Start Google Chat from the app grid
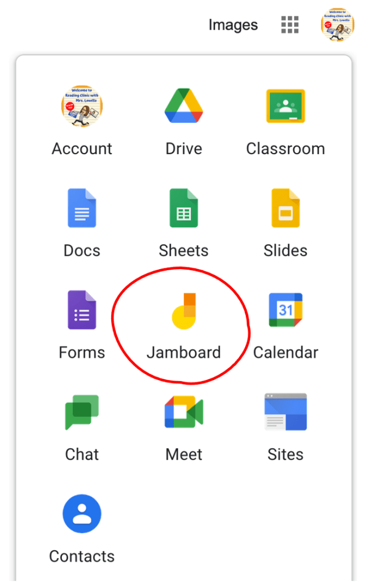 (x=82, y=412)
